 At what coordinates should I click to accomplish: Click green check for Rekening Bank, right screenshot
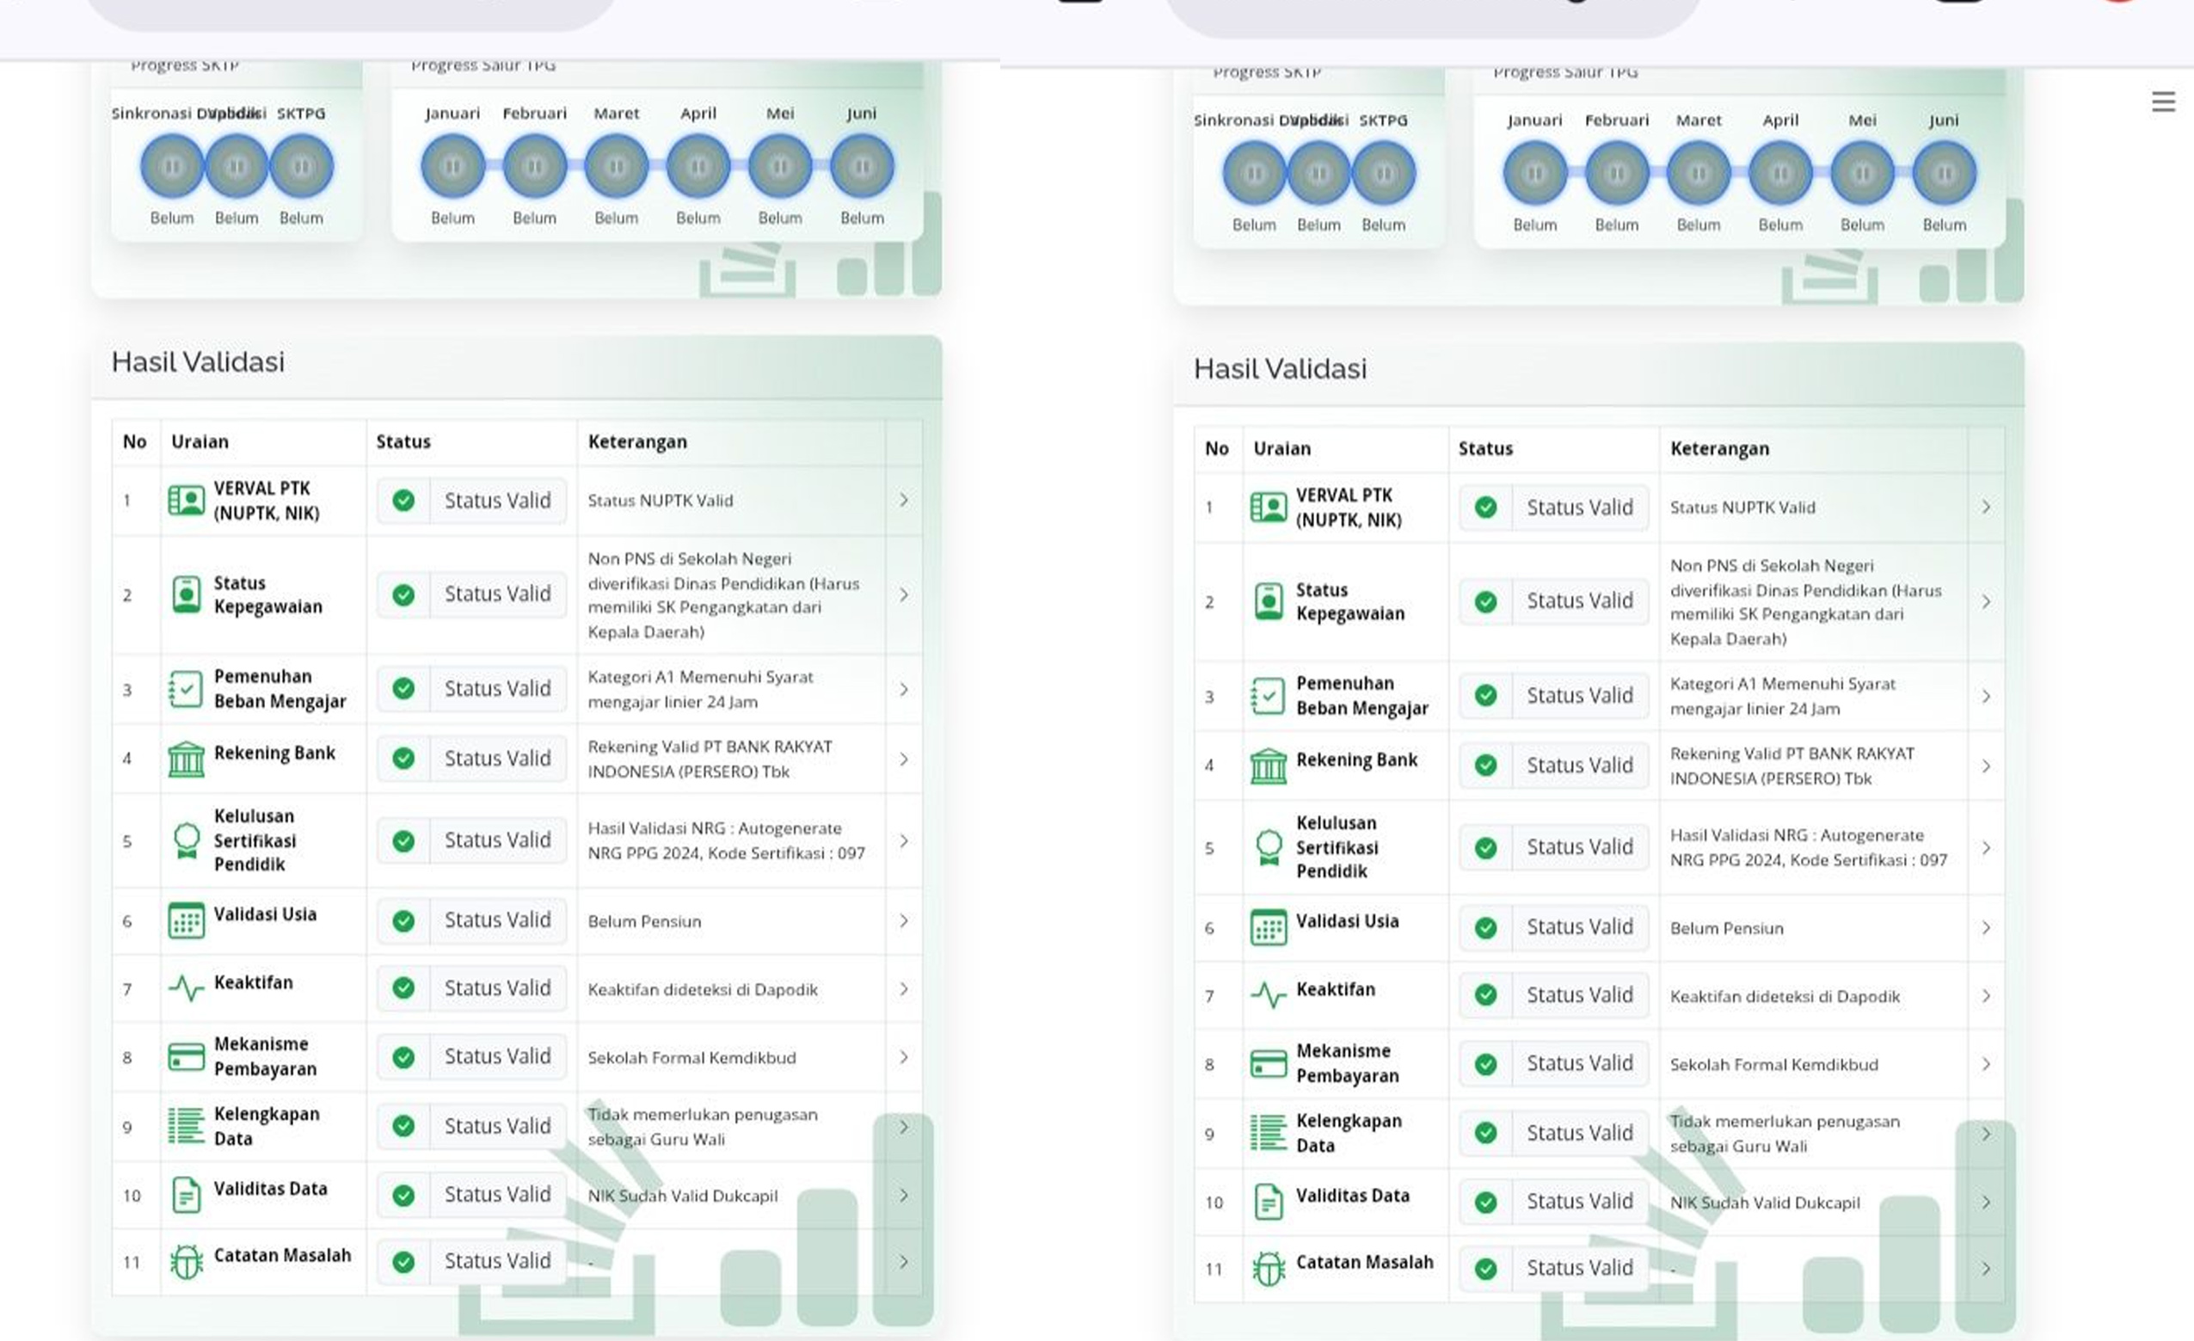coord(1485,765)
